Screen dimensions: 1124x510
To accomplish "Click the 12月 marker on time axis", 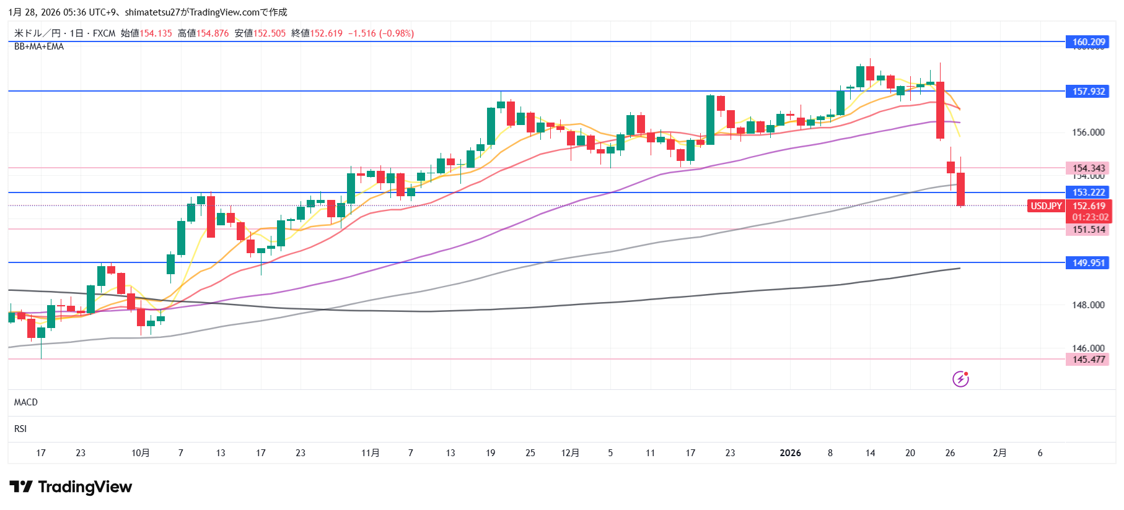I will (x=570, y=453).
